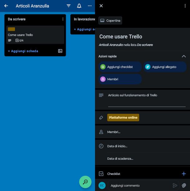Image resolution: width=190 pixels, height=191 pixels.
Task: Click Aggiungi allegato quick action
Action: click(165, 67)
